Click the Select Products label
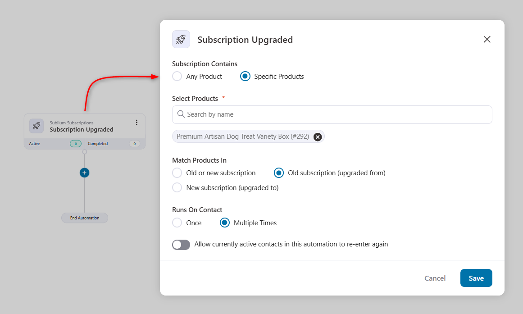Viewport: 523px width, 314px height. (x=195, y=99)
